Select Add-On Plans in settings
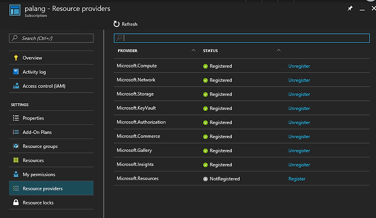Image resolution: width=376 pixels, height=218 pixels. pos(51,132)
